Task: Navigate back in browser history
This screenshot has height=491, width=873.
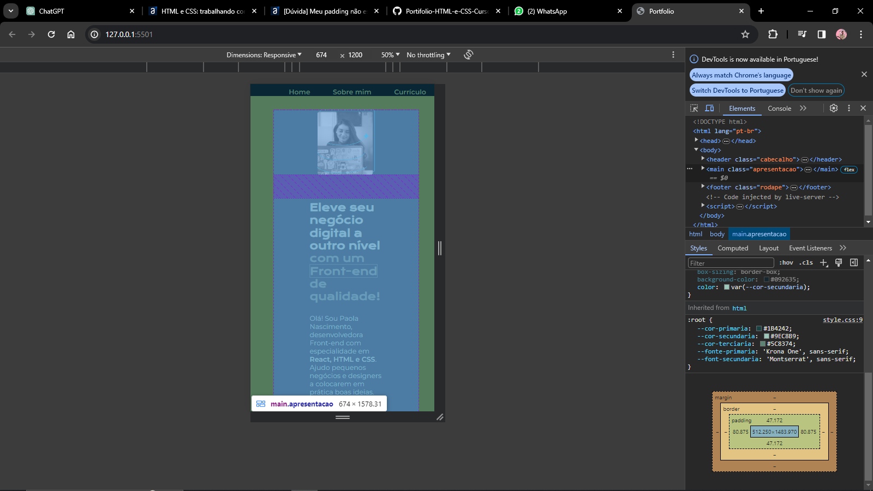Action: [x=12, y=34]
